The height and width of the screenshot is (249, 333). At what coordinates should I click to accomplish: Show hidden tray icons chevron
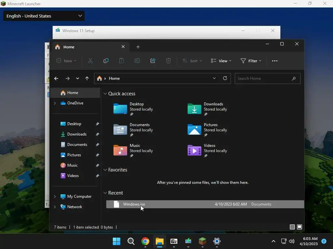tap(273, 241)
